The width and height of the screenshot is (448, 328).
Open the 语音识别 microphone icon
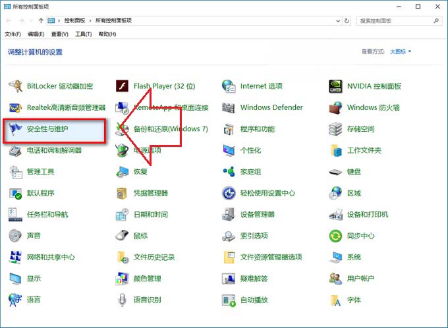coord(123,300)
